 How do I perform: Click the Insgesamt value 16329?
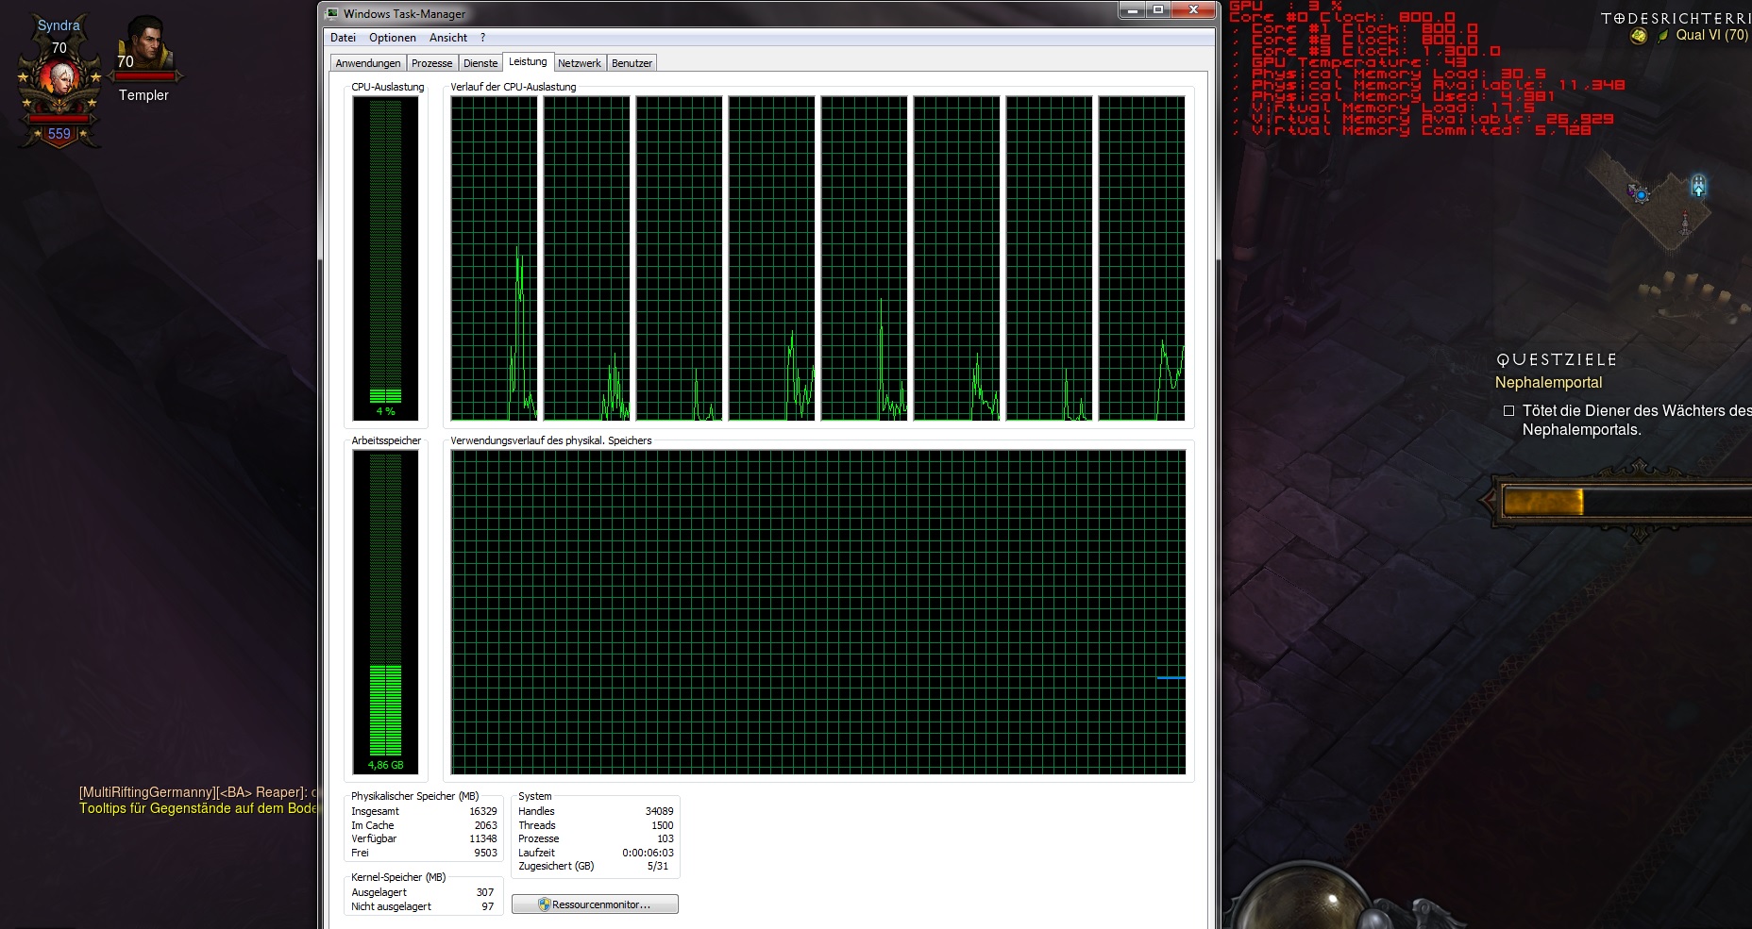(483, 811)
